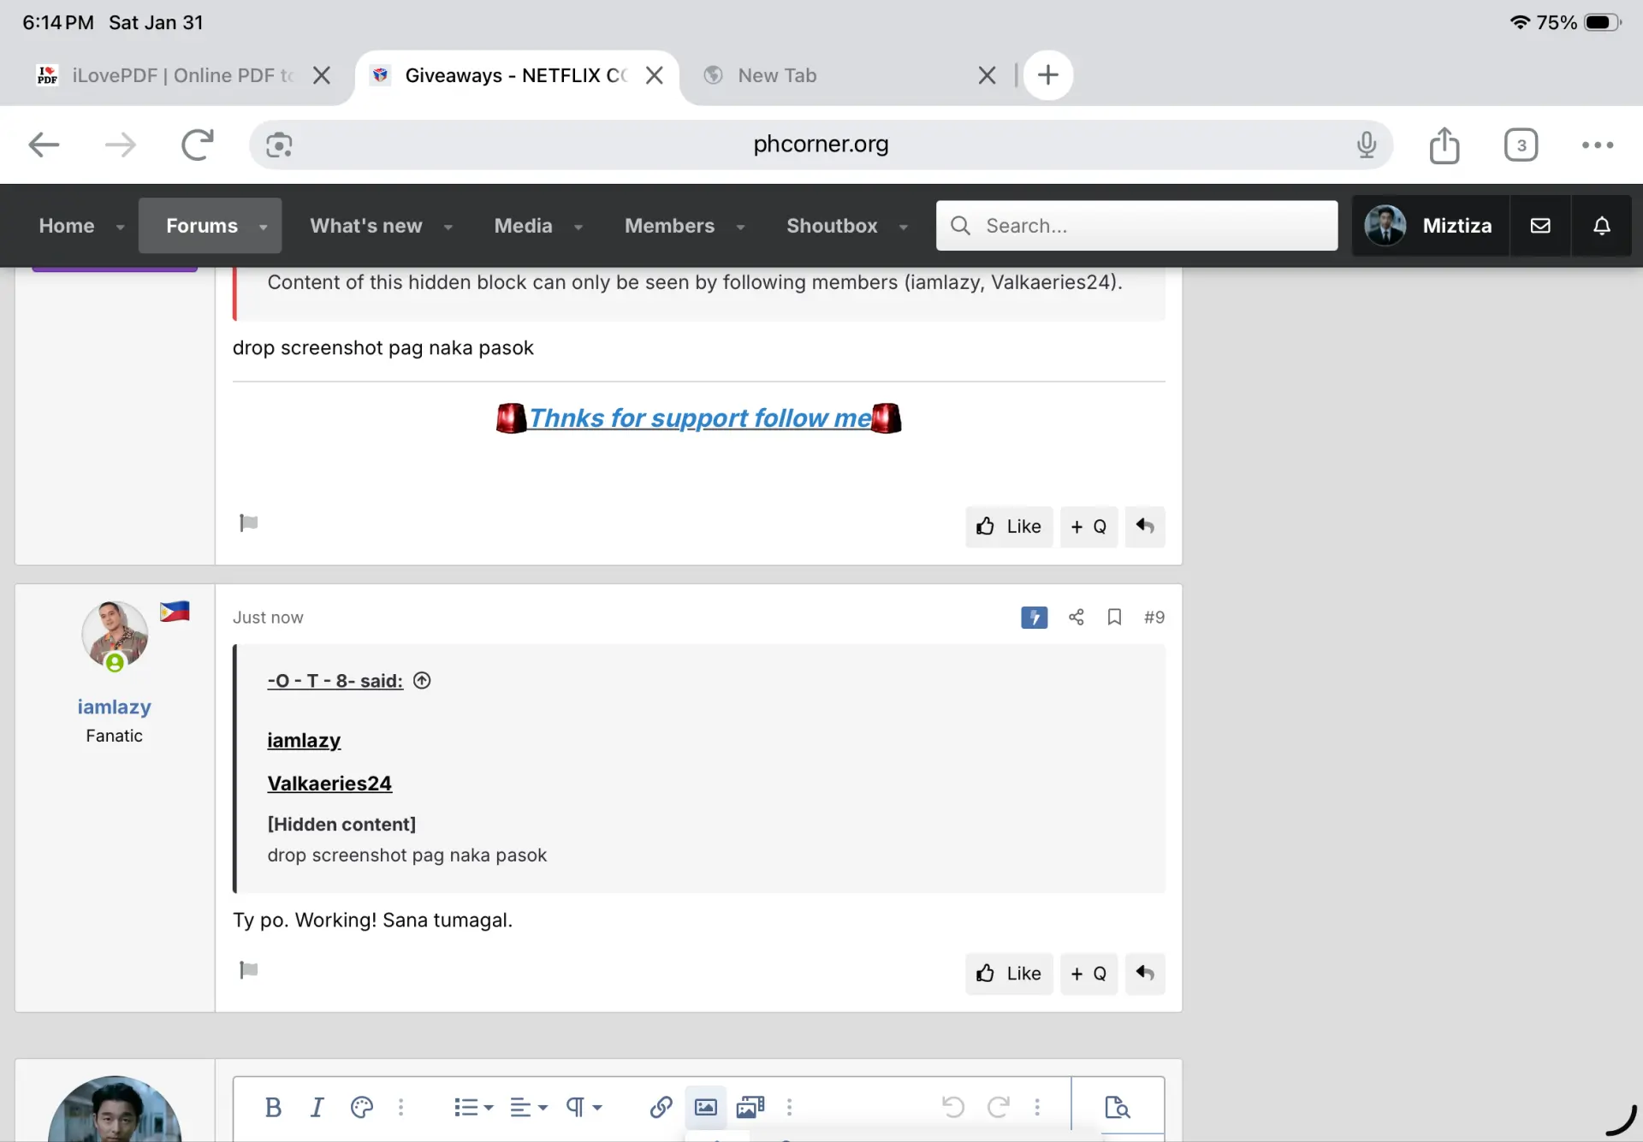Screen dimensions: 1643x1142
Task: Open iamlazy mention inside quote
Action: (x=304, y=741)
